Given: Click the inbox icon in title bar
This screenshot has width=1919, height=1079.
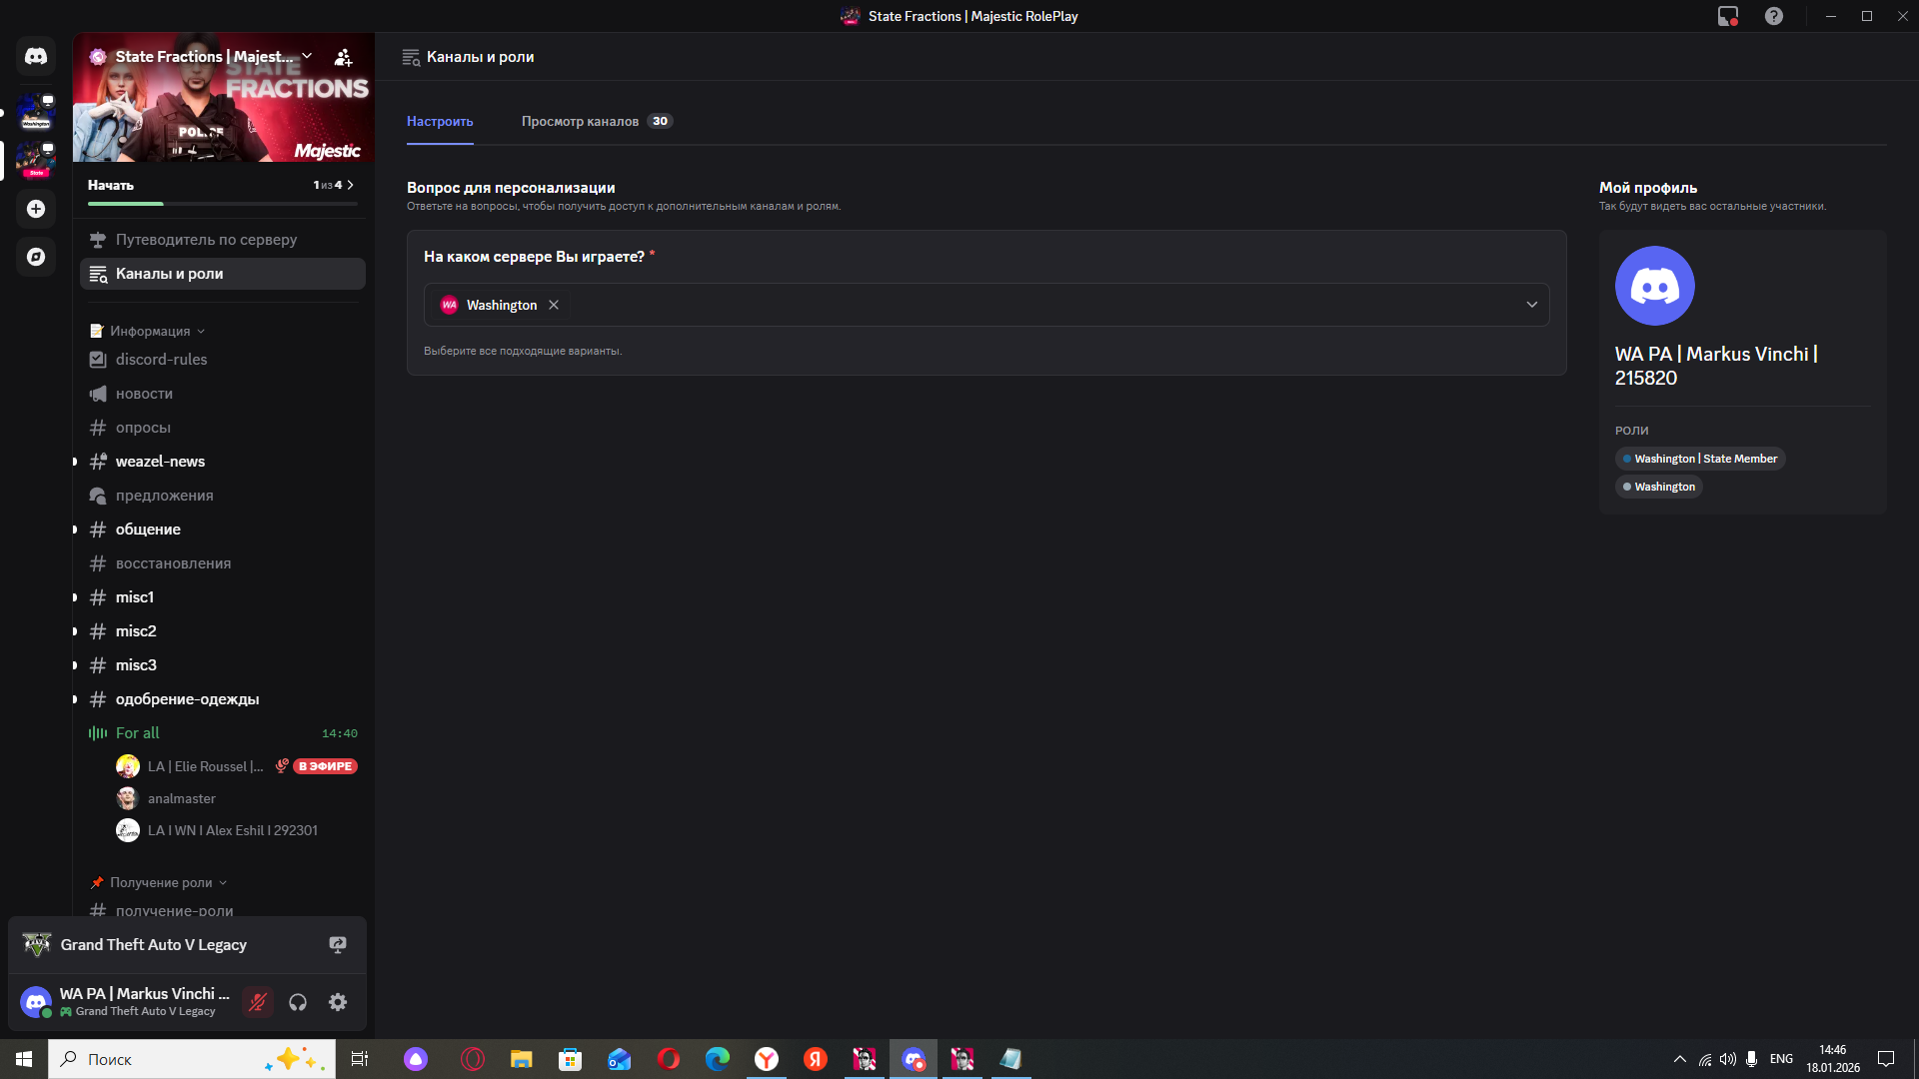Looking at the screenshot, I should pyautogui.click(x=1727, y=16).
